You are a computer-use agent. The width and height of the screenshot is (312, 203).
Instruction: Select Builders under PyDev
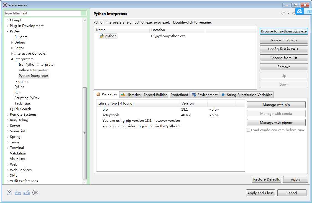21,37
